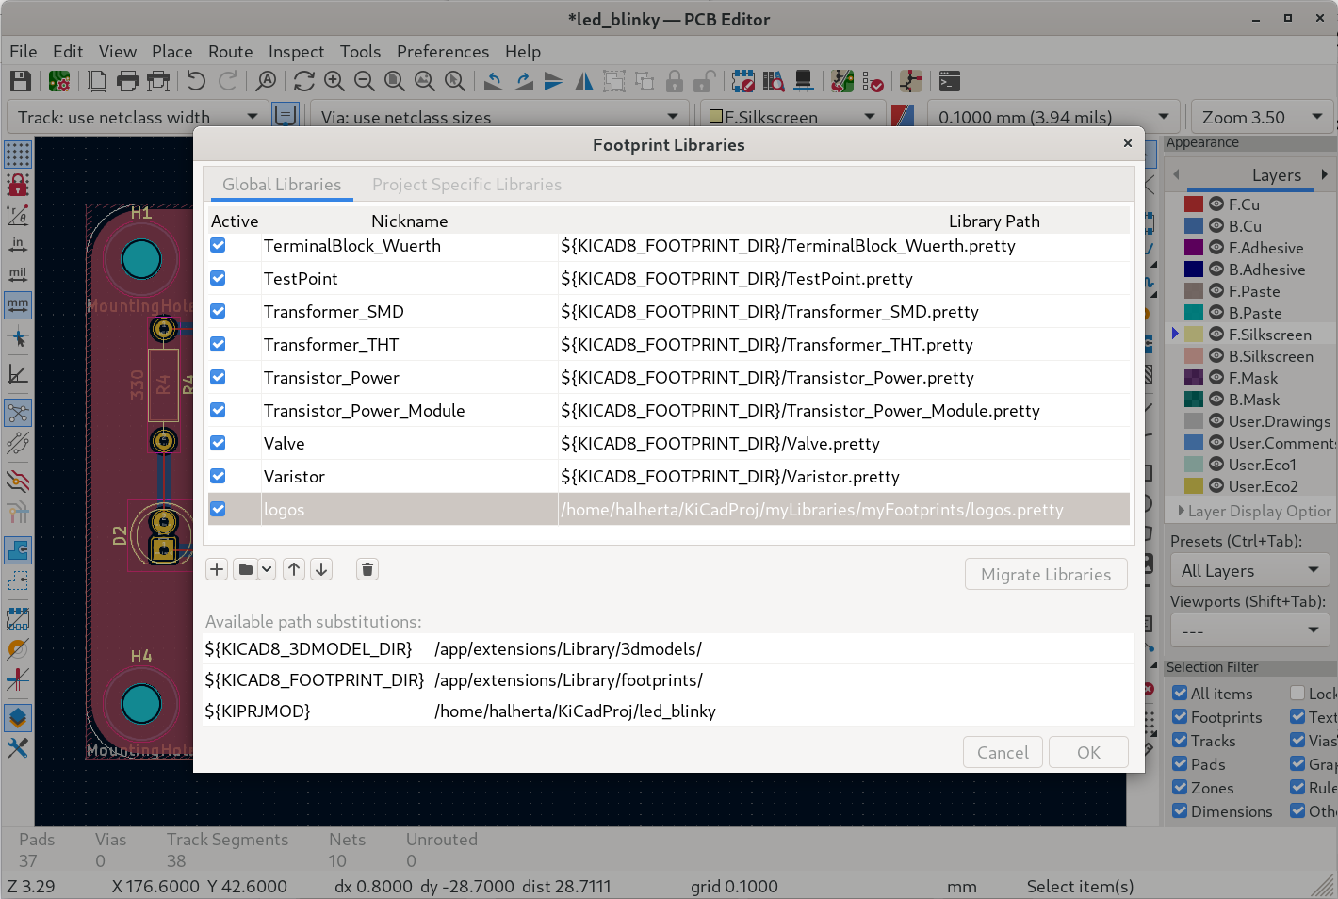Move selected library up with arrow button
This screenshot has height=899, width=1338.
tap(294, 569)
